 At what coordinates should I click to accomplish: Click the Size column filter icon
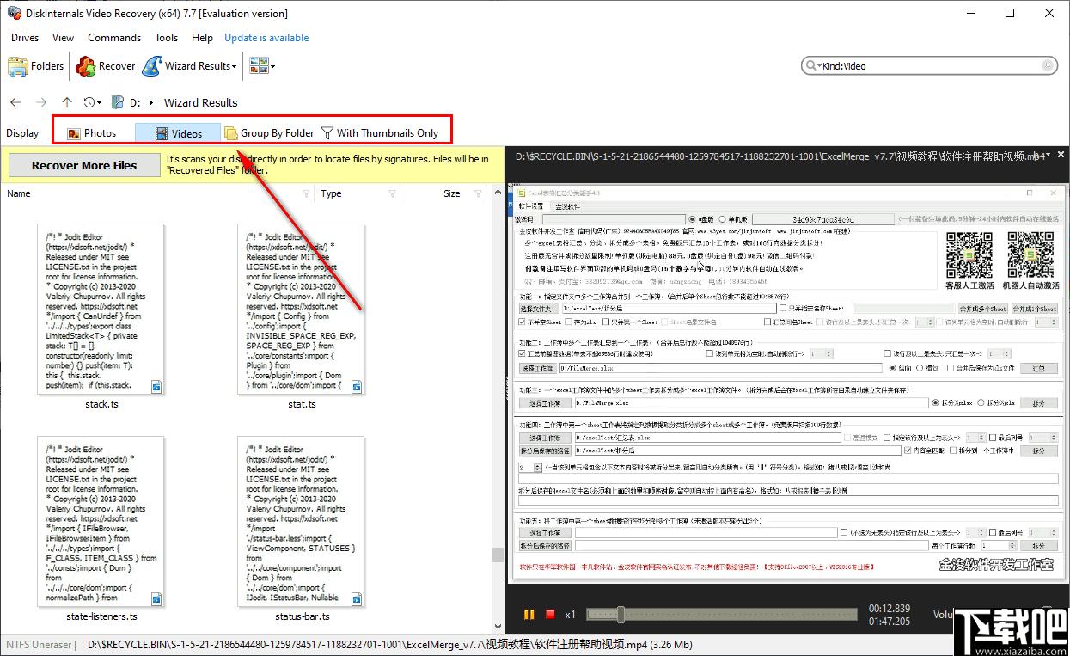pos(479,193)
